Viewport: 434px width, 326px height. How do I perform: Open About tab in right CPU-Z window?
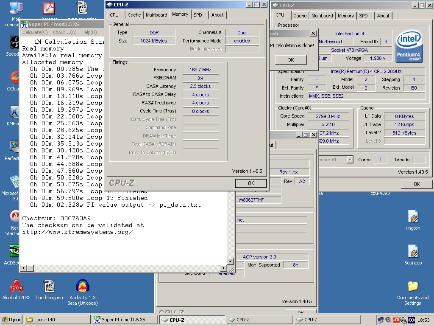(383, 16)
